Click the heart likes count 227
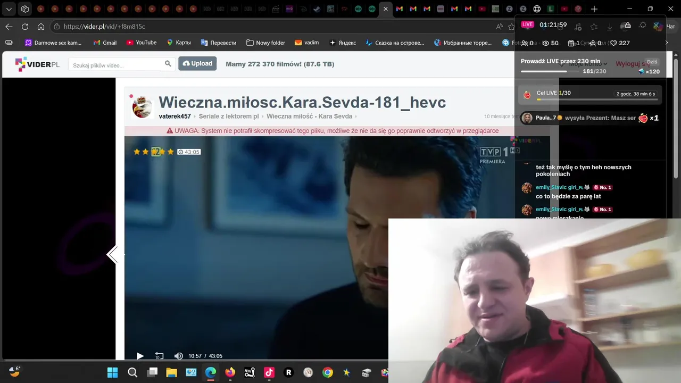 [x=620, y=43]
